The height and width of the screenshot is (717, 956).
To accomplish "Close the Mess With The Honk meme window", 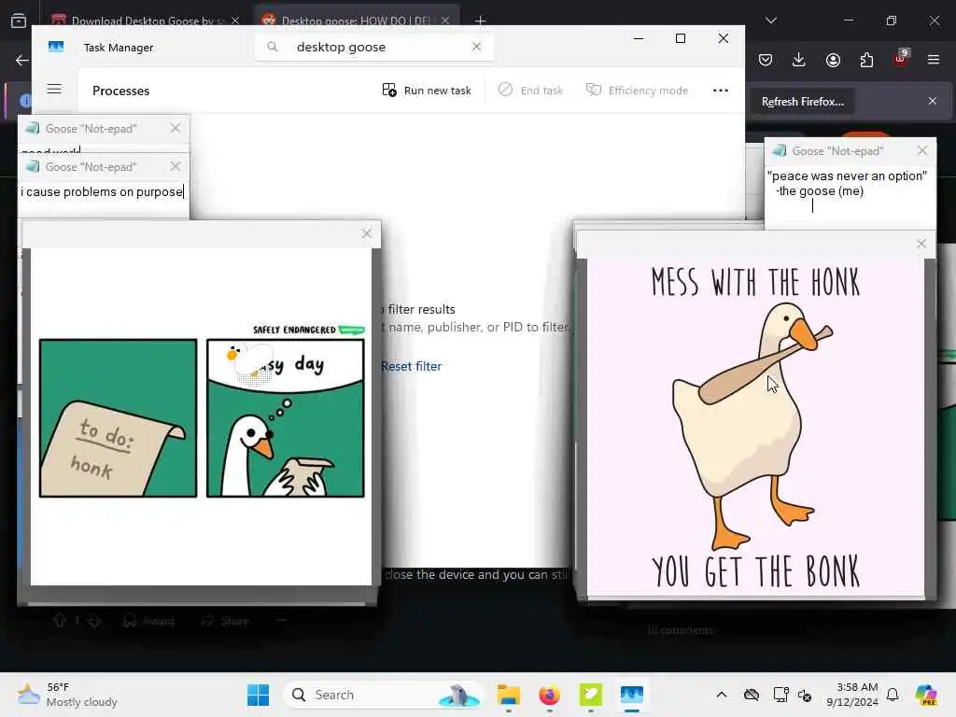I will click(921, 244).
